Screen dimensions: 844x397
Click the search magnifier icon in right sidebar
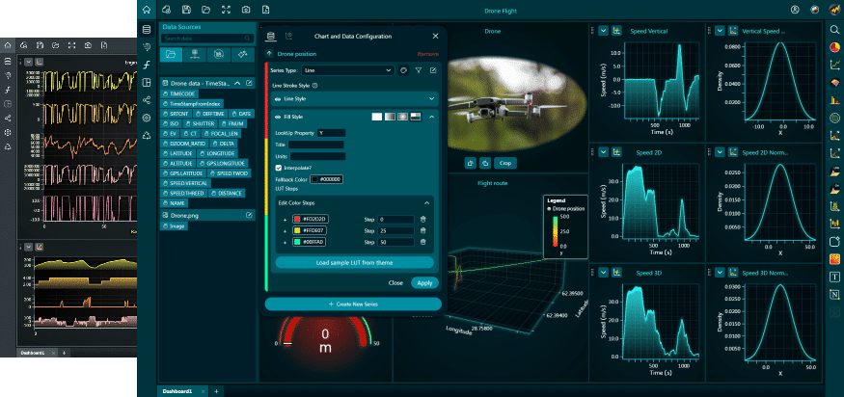click(x=834, y=30)
